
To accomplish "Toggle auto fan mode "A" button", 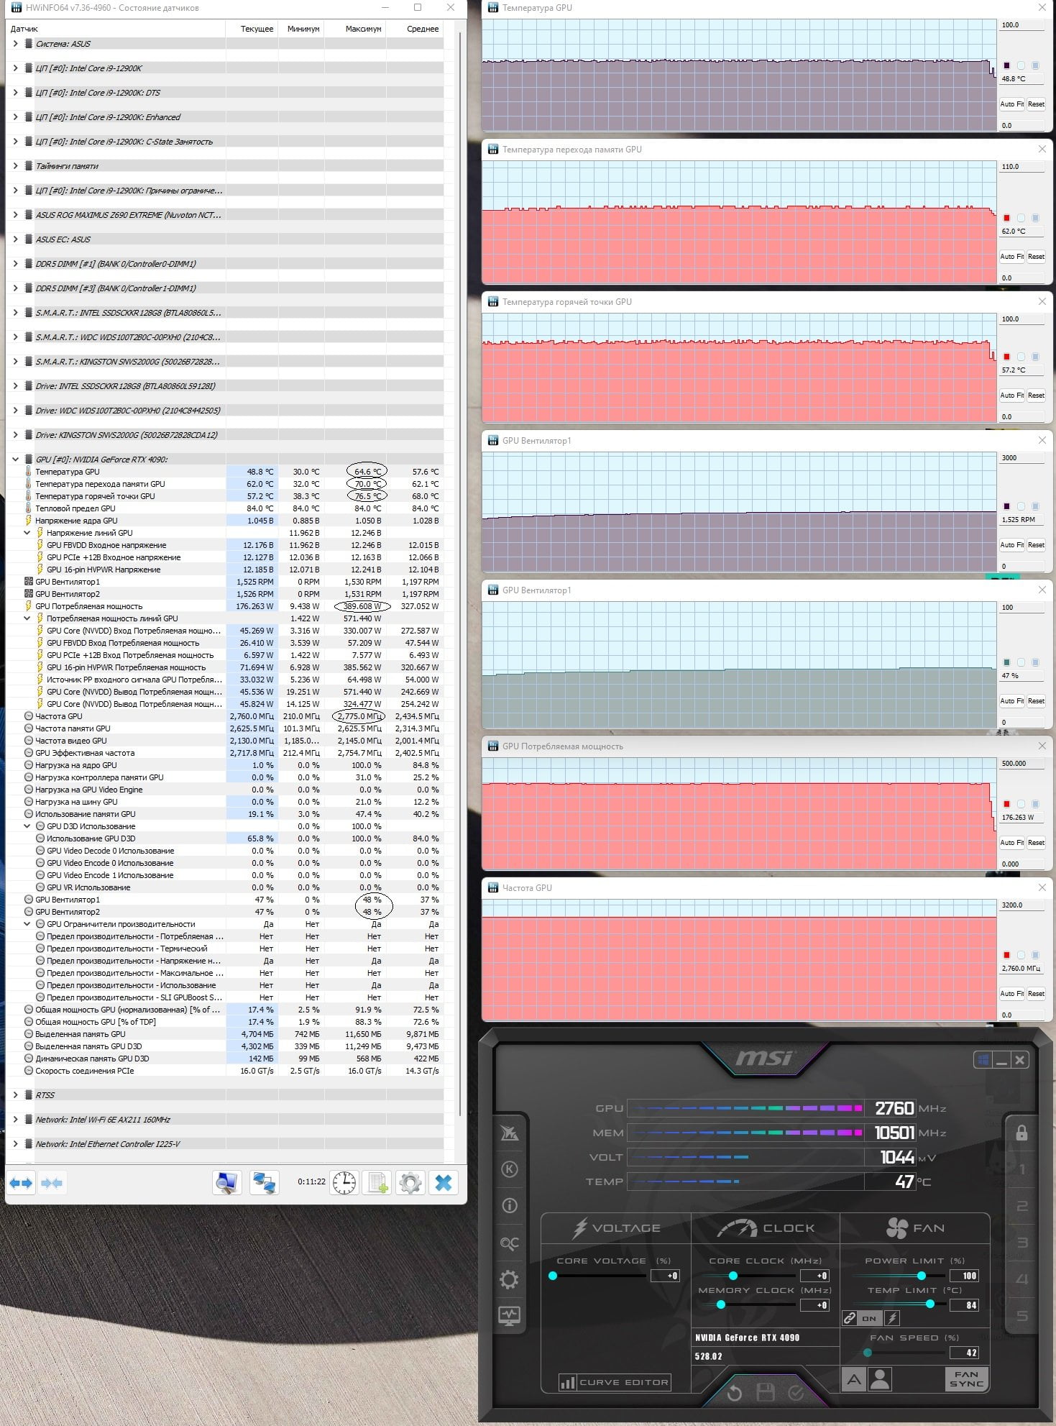I will pos(853,1379).
